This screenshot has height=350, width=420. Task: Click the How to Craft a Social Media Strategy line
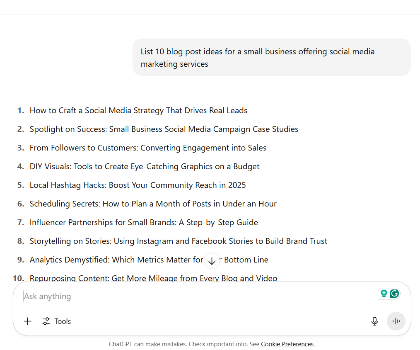(x=138, y=110)
